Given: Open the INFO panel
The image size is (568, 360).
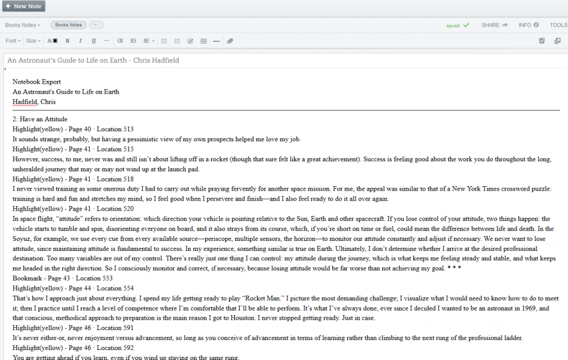Looking at the screenshot, I should (x=529, y=25).
